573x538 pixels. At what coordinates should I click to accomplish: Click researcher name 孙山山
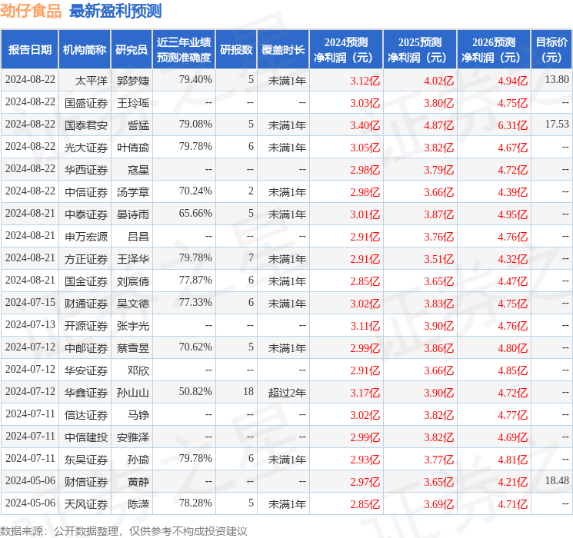133,392
